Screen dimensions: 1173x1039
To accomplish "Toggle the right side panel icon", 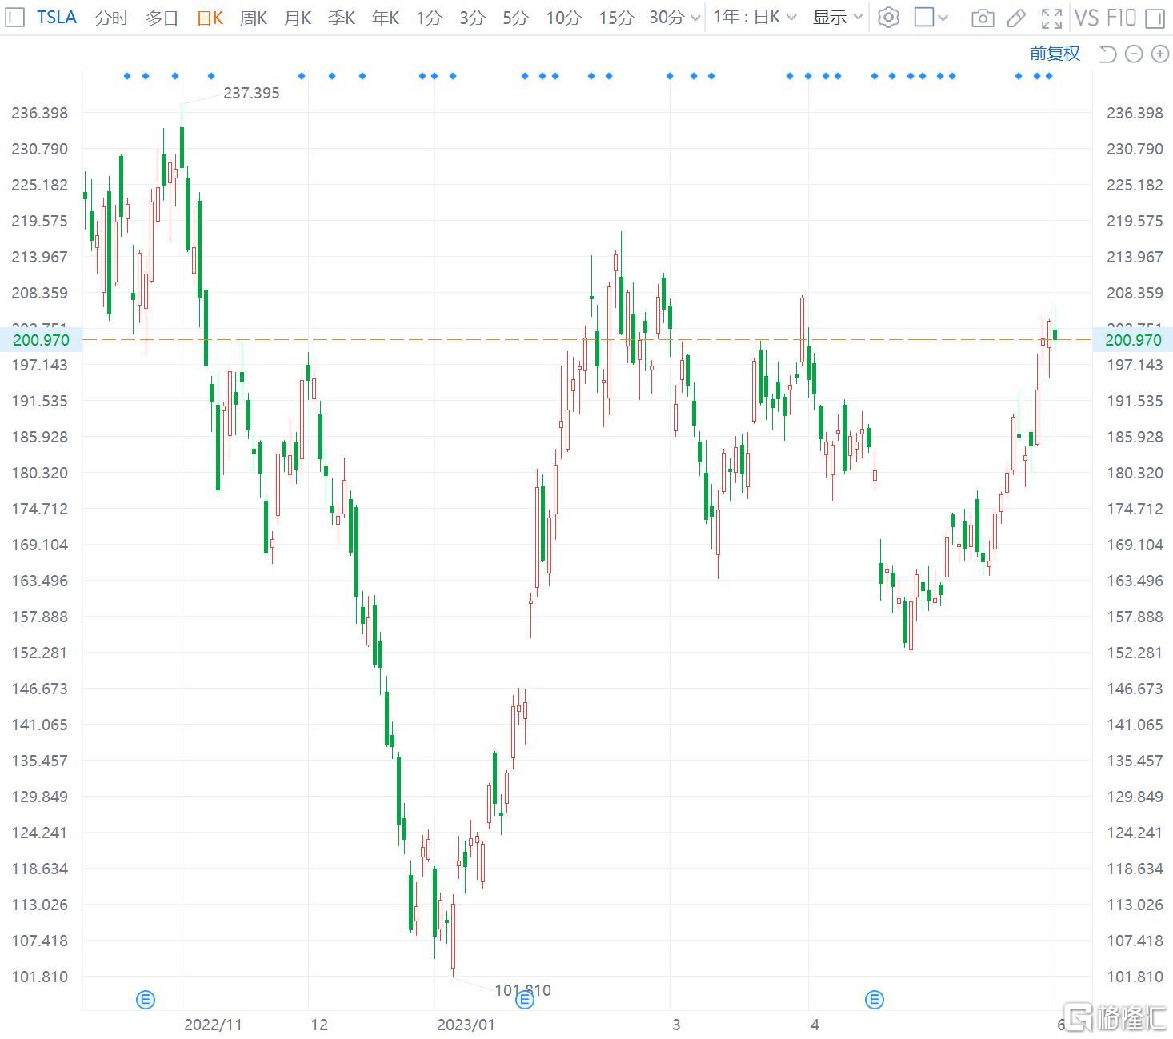I will [1155, 18].
